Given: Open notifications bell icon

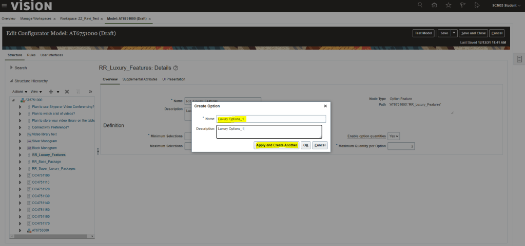Looking at the screenshot, I should point(477,6).
